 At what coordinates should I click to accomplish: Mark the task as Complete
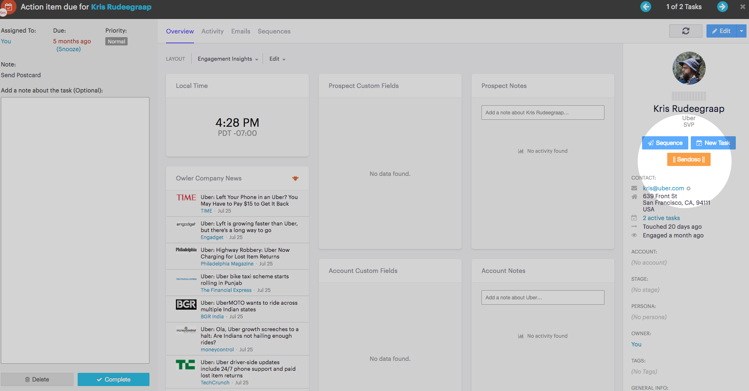pos(114,379)
